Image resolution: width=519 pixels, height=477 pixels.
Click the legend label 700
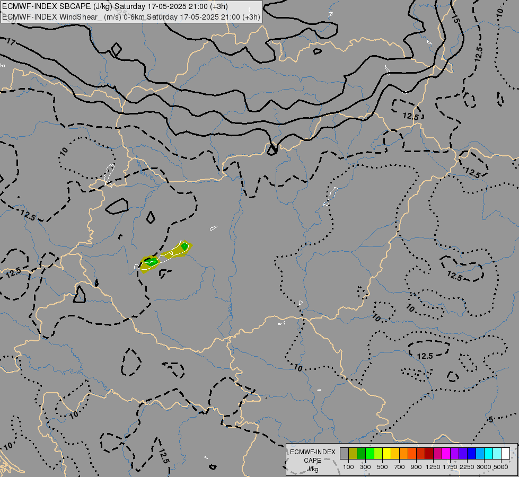(x=400, y=467)
